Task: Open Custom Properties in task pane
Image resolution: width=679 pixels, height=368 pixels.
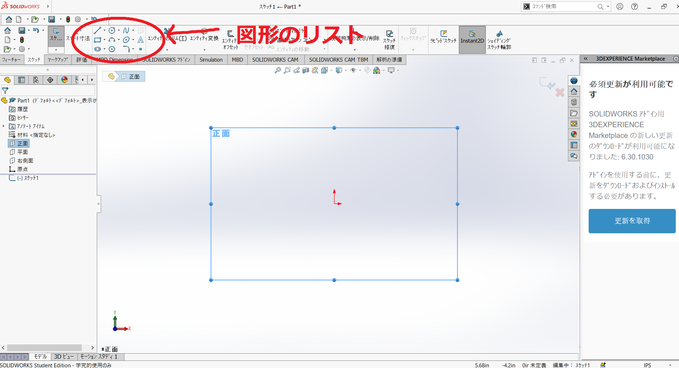Action: (574, 145)
